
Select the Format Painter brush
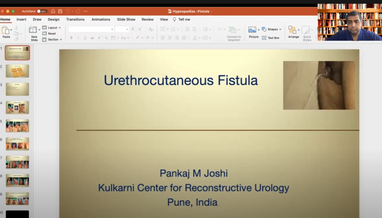click(x=16, y=39)
